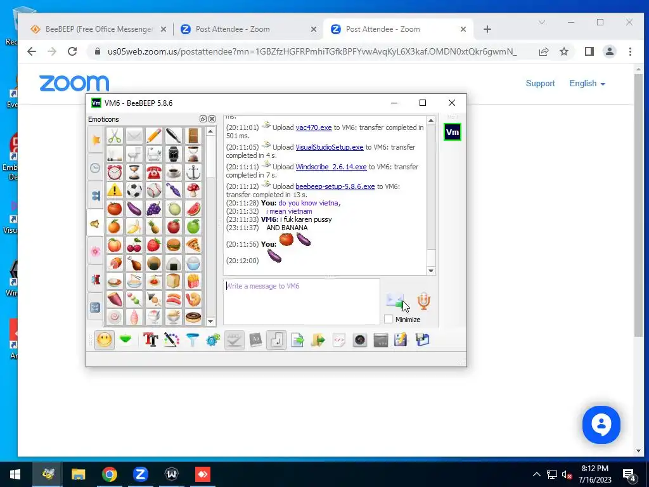This screenshot has height=487, width=649.
Task: Insert the warning sign emoticon
Action: (x=115, y=190)
